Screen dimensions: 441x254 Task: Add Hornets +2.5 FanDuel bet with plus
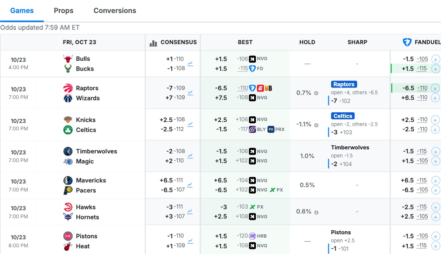click(436, 217)
